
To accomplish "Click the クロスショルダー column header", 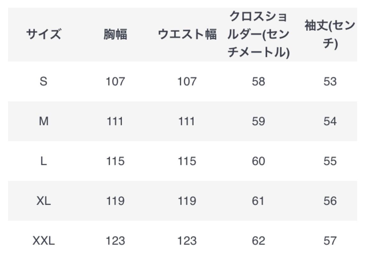I will click(x=258, y=34).
